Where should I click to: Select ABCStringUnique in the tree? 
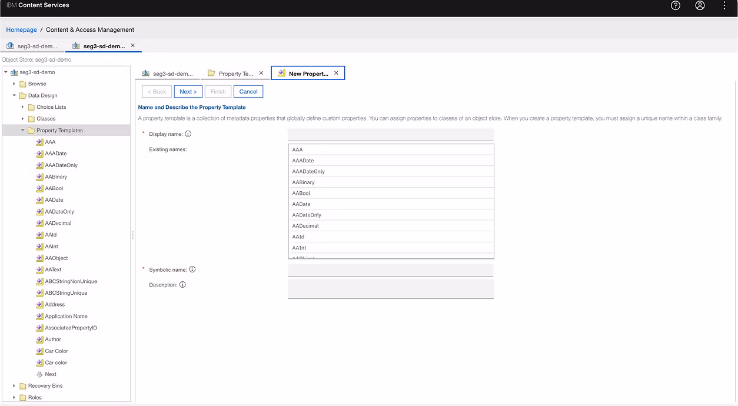point(66,293)
